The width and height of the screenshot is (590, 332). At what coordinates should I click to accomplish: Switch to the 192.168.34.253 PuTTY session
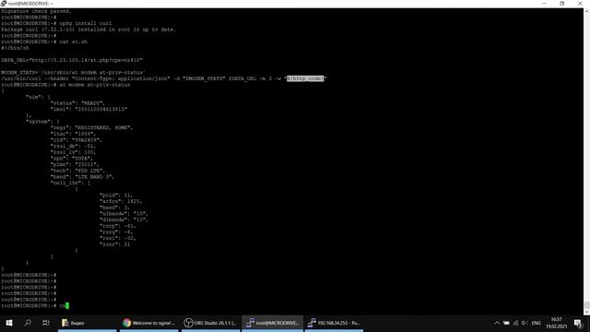click(334, 323)
